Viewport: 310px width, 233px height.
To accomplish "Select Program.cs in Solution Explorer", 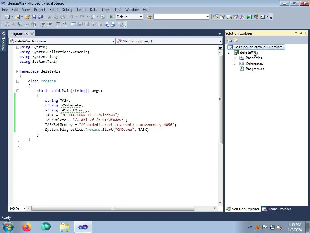I will [x=255, y=69].
